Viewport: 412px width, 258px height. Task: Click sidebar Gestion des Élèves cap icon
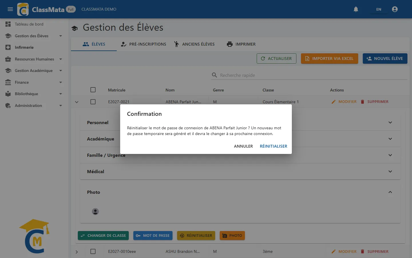pyautogui.click(x=8, y=36)
